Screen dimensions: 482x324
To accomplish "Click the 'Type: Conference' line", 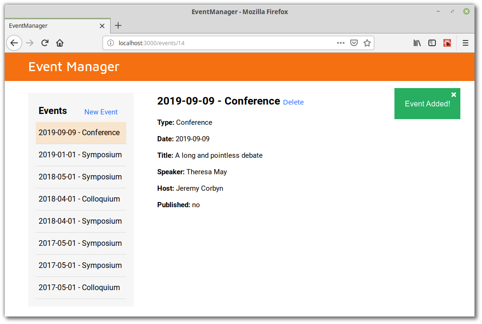I will click(185, 122).
